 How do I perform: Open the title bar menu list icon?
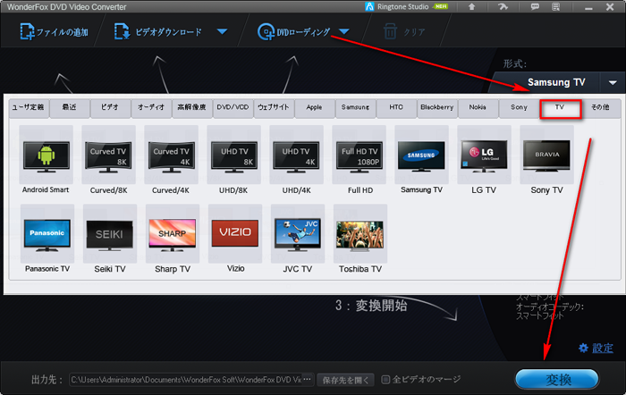[x=555, y=7]
